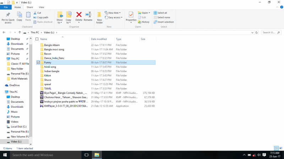Screen dimensions: 284x159
Task: Click in the Search Video box
Action: click(271, 33)
